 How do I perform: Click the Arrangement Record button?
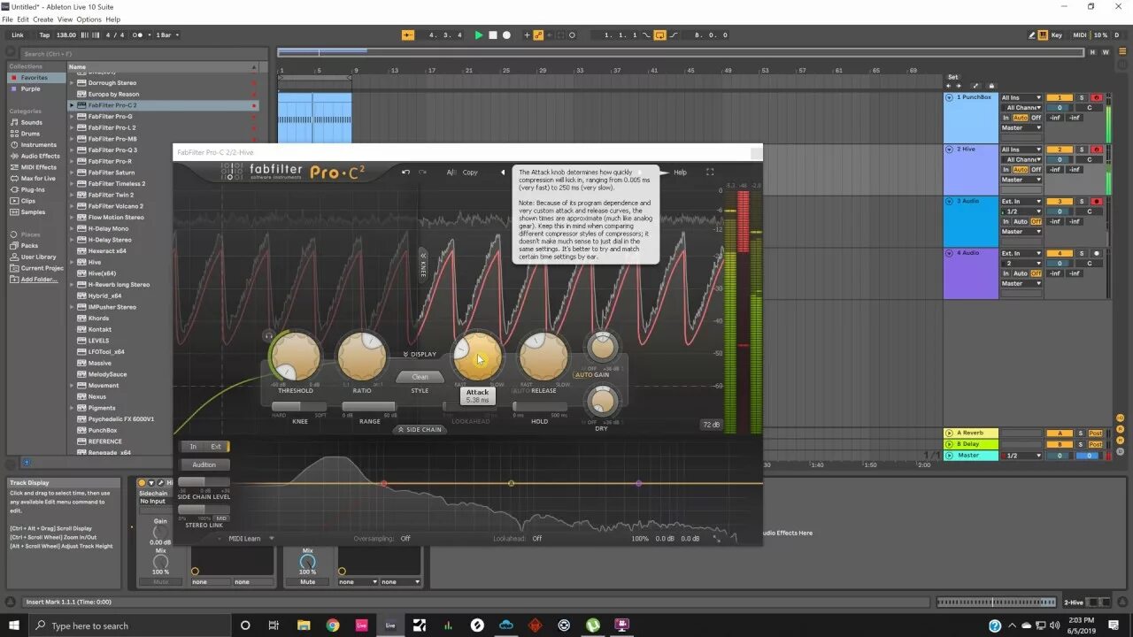click(506, 35)
